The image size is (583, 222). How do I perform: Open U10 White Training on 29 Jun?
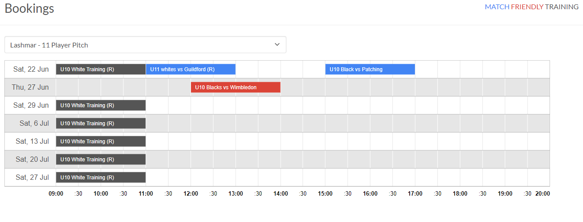point(101,106)
